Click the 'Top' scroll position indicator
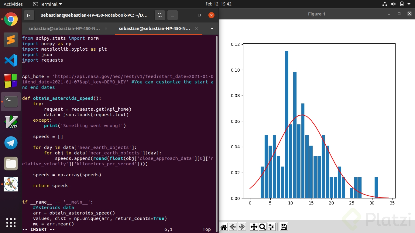Screen dimensions: 415x233 [x=207, y=229]
